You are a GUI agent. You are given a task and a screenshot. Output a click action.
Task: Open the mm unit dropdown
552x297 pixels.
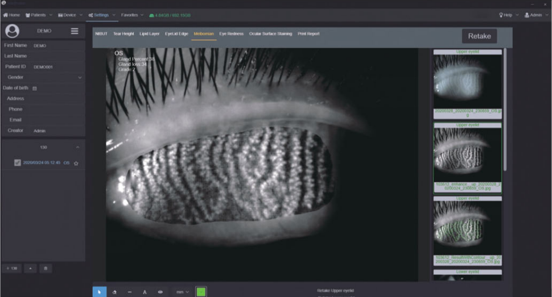tap(182, 292)
